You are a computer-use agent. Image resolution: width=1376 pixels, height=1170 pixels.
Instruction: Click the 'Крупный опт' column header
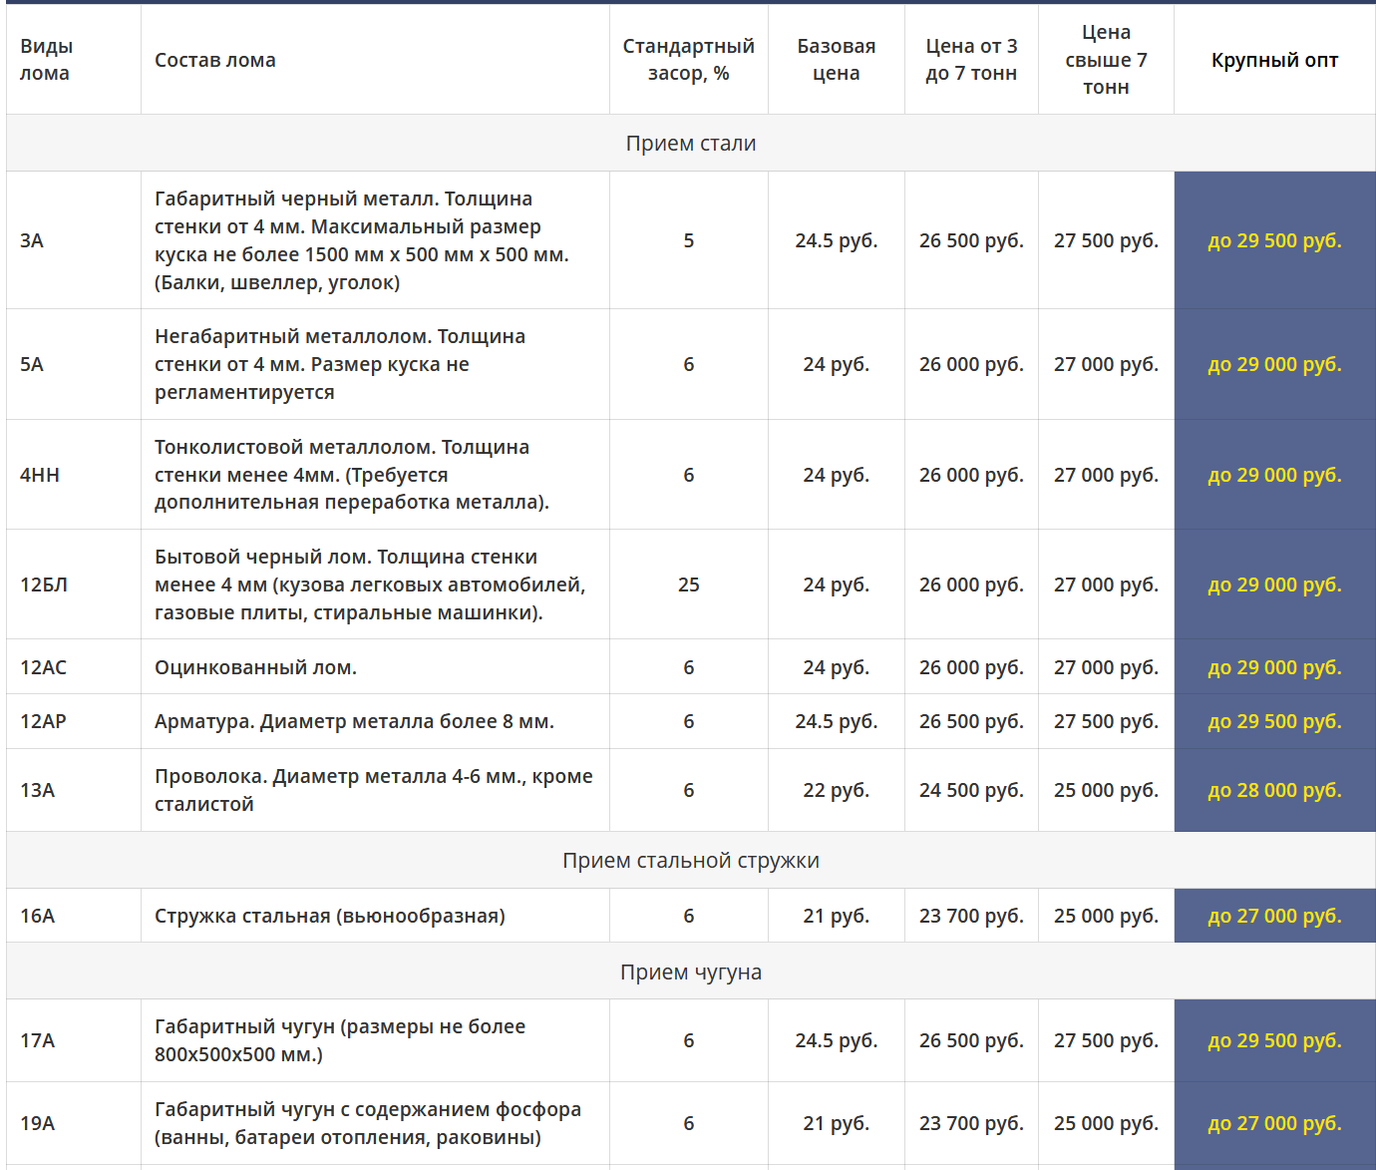point(1274,60)
